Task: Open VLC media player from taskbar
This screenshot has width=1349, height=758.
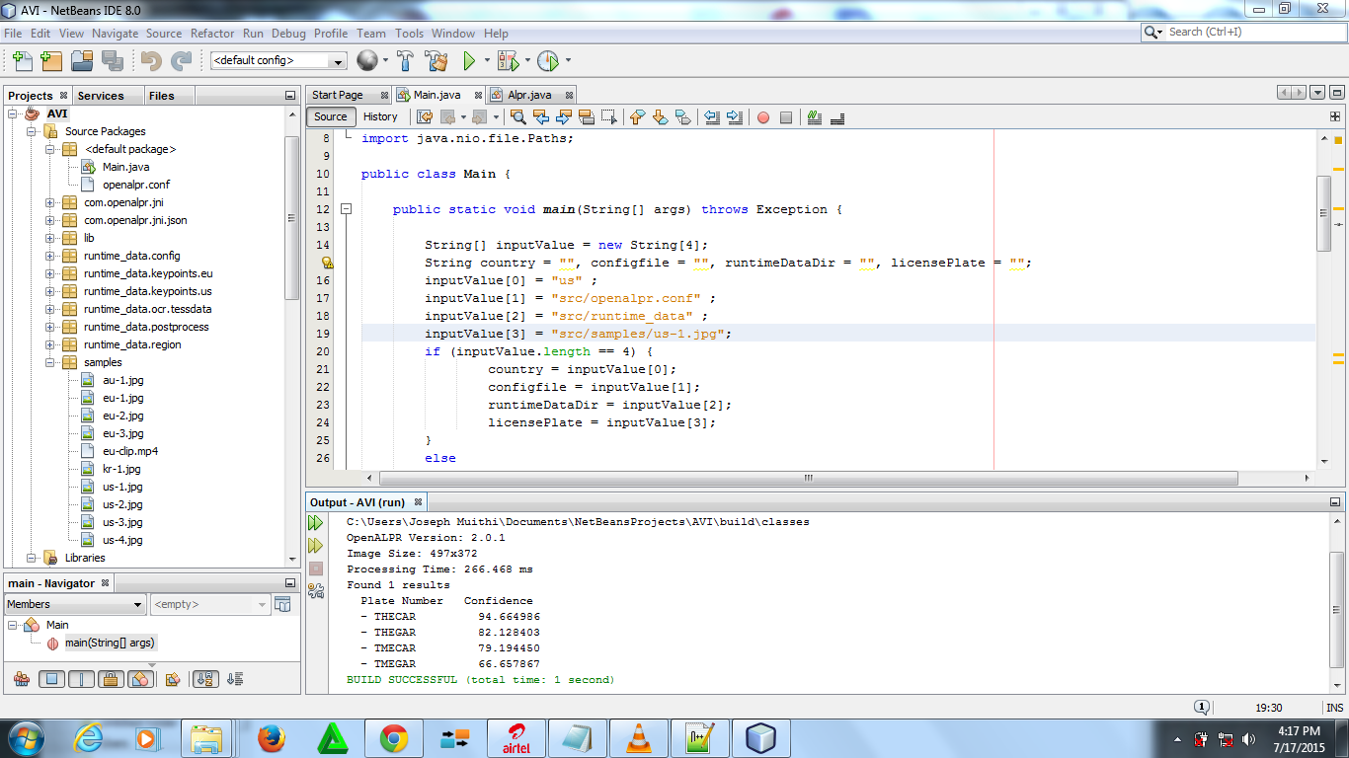Action: pyautogui.click(x=639, y=738)
